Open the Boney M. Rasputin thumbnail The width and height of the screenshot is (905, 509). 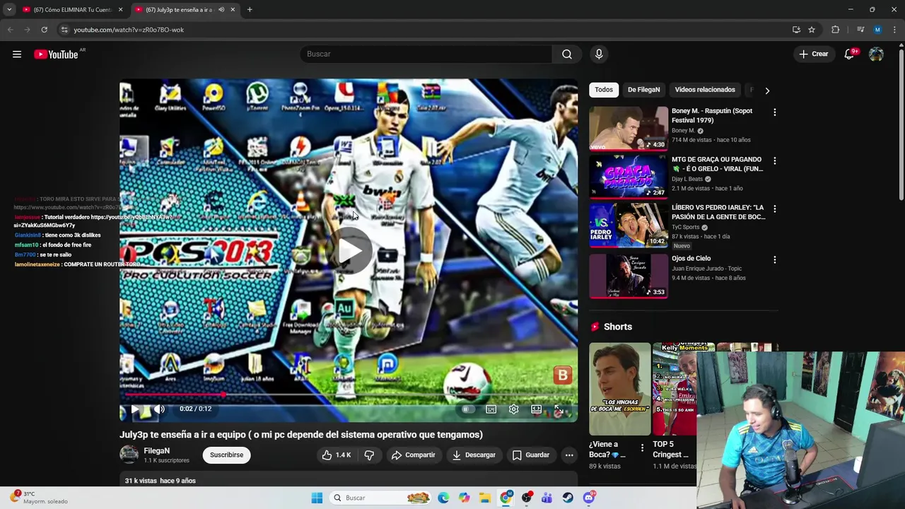click(629, 128)
